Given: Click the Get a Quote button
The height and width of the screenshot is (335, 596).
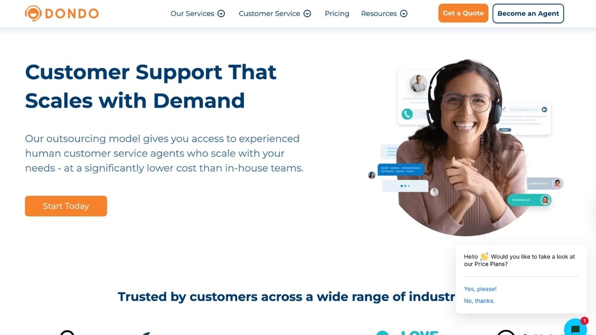Looking at the screenshot, I should [463, 13].
